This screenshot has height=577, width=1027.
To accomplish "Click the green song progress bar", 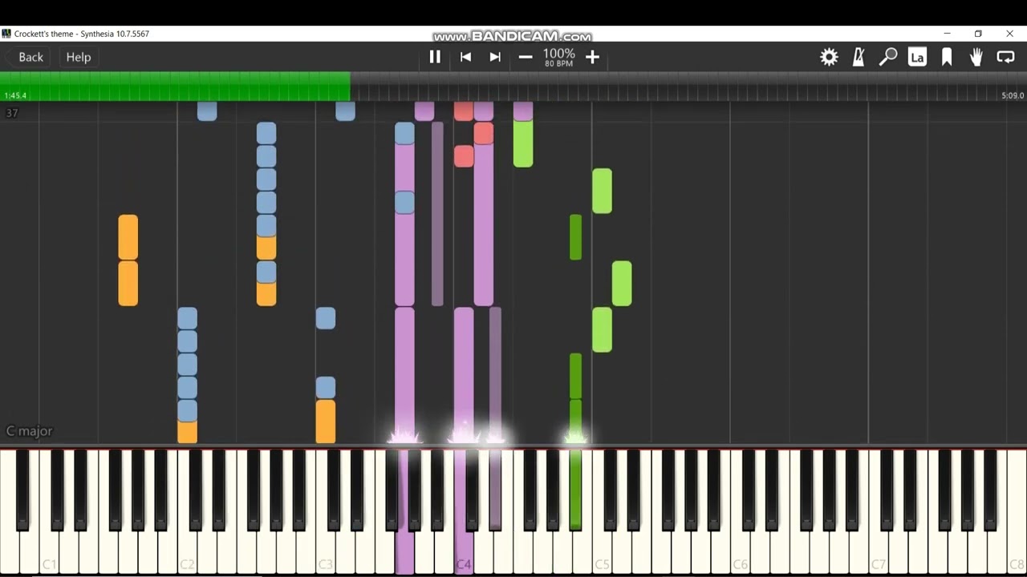I will (175, 86).
